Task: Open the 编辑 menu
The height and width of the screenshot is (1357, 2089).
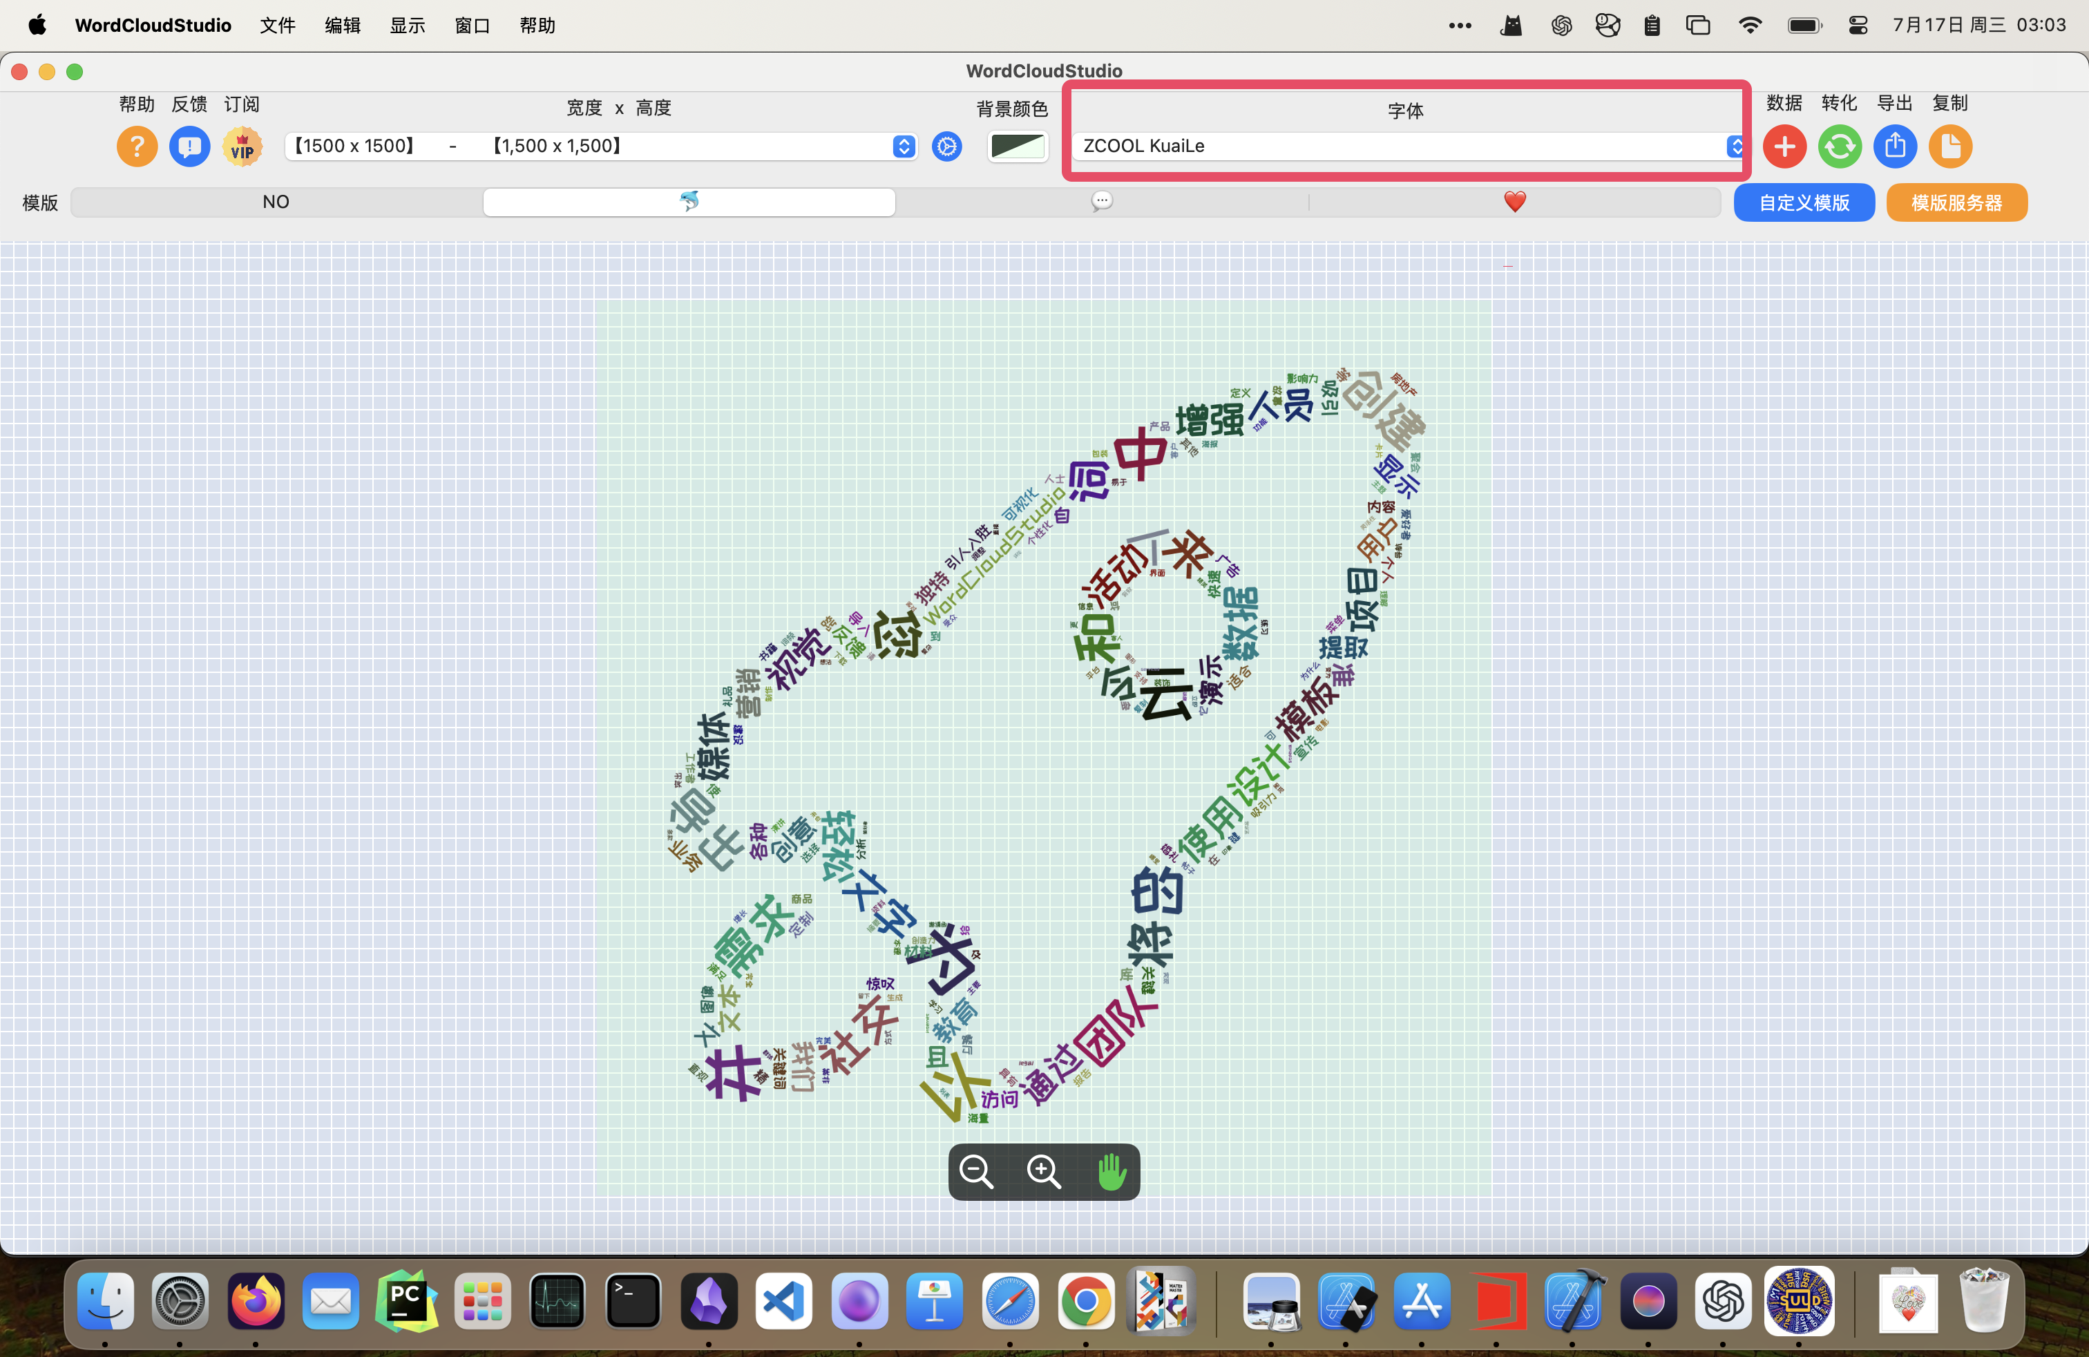Action: (x=343, y=25)
